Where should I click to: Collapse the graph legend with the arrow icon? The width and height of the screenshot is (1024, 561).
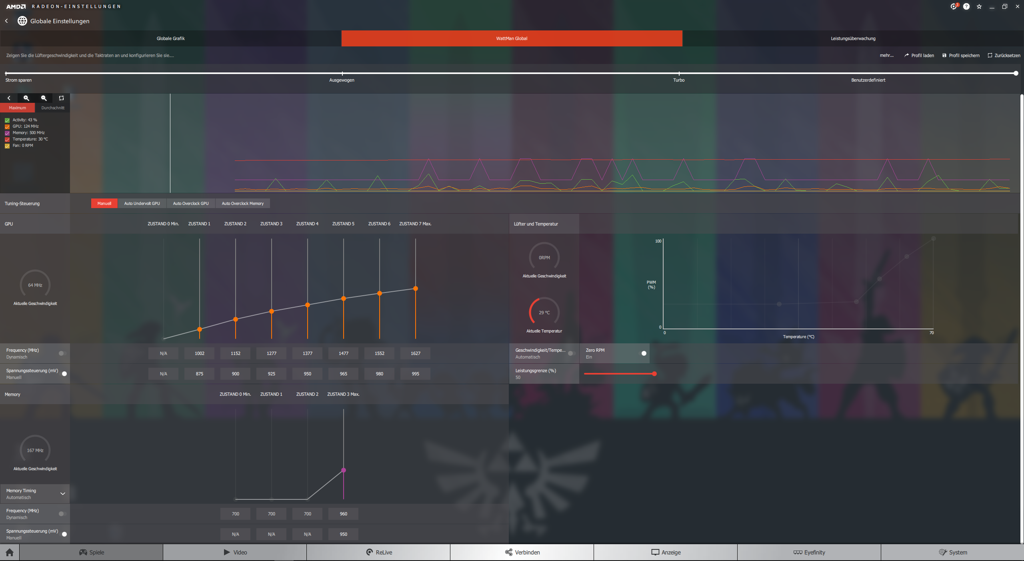(x=9, y=98)
